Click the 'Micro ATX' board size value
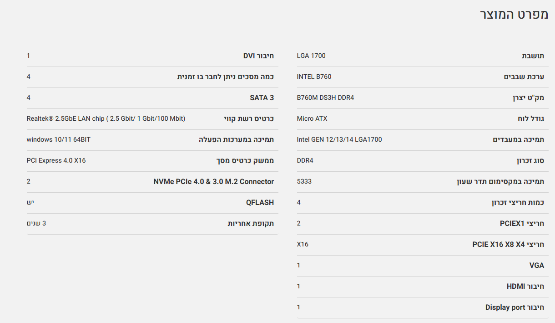 tap(312, 119)
